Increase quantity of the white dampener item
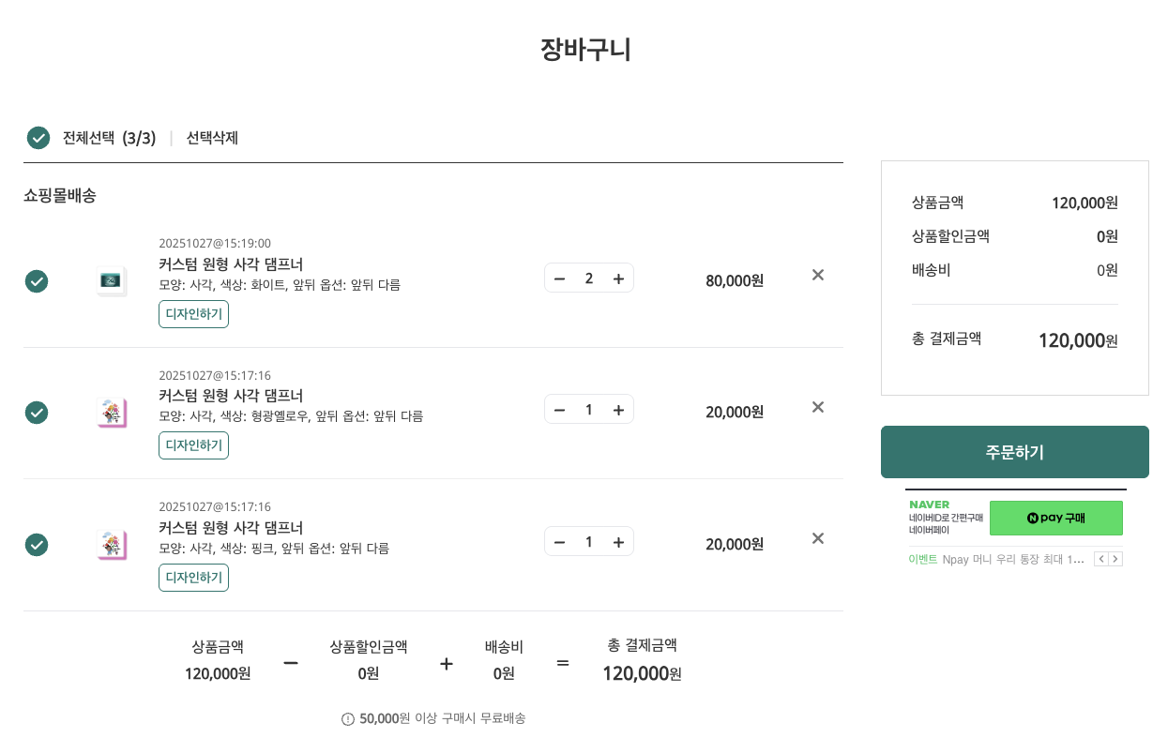The width and height of the screenshot is (1168, 753). pyautogui.click(x=618, y=279)
